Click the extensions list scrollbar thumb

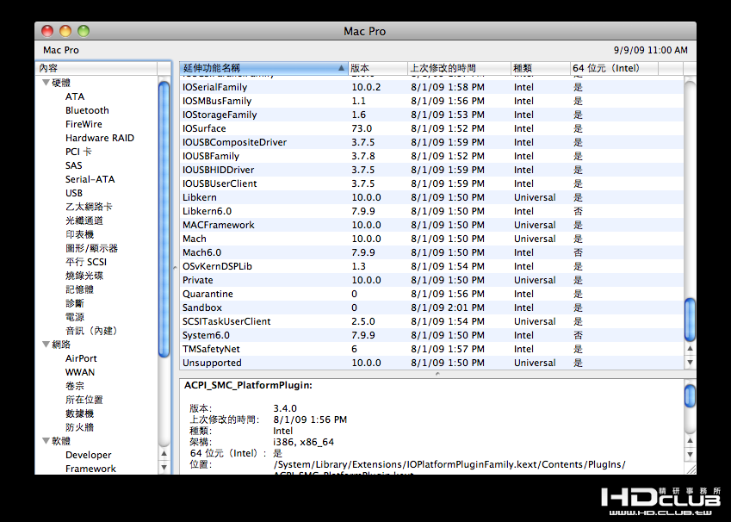point(690,320)
